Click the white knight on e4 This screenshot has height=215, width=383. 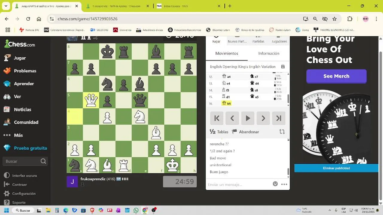140,116
